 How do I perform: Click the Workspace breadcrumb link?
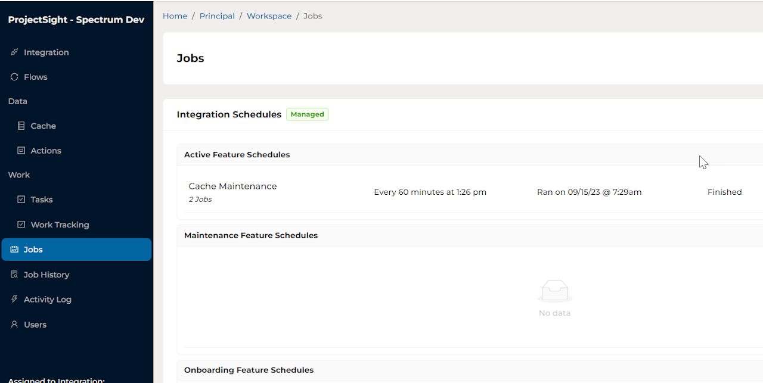[x=269, y=16]
